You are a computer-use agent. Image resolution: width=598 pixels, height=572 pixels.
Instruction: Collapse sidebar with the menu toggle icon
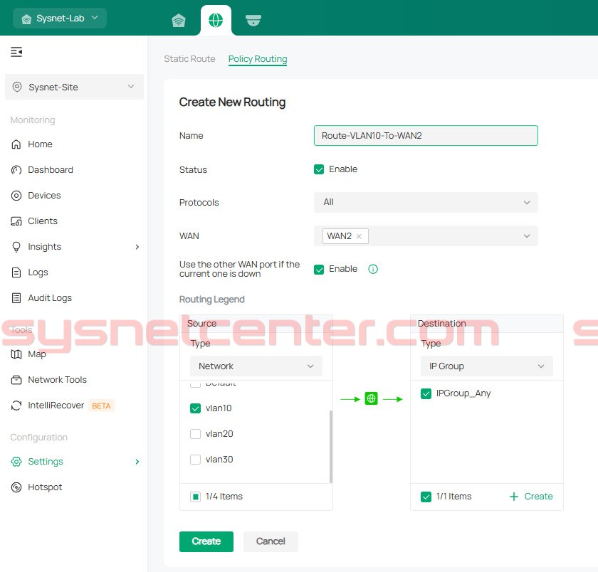[x=16, y=52]
